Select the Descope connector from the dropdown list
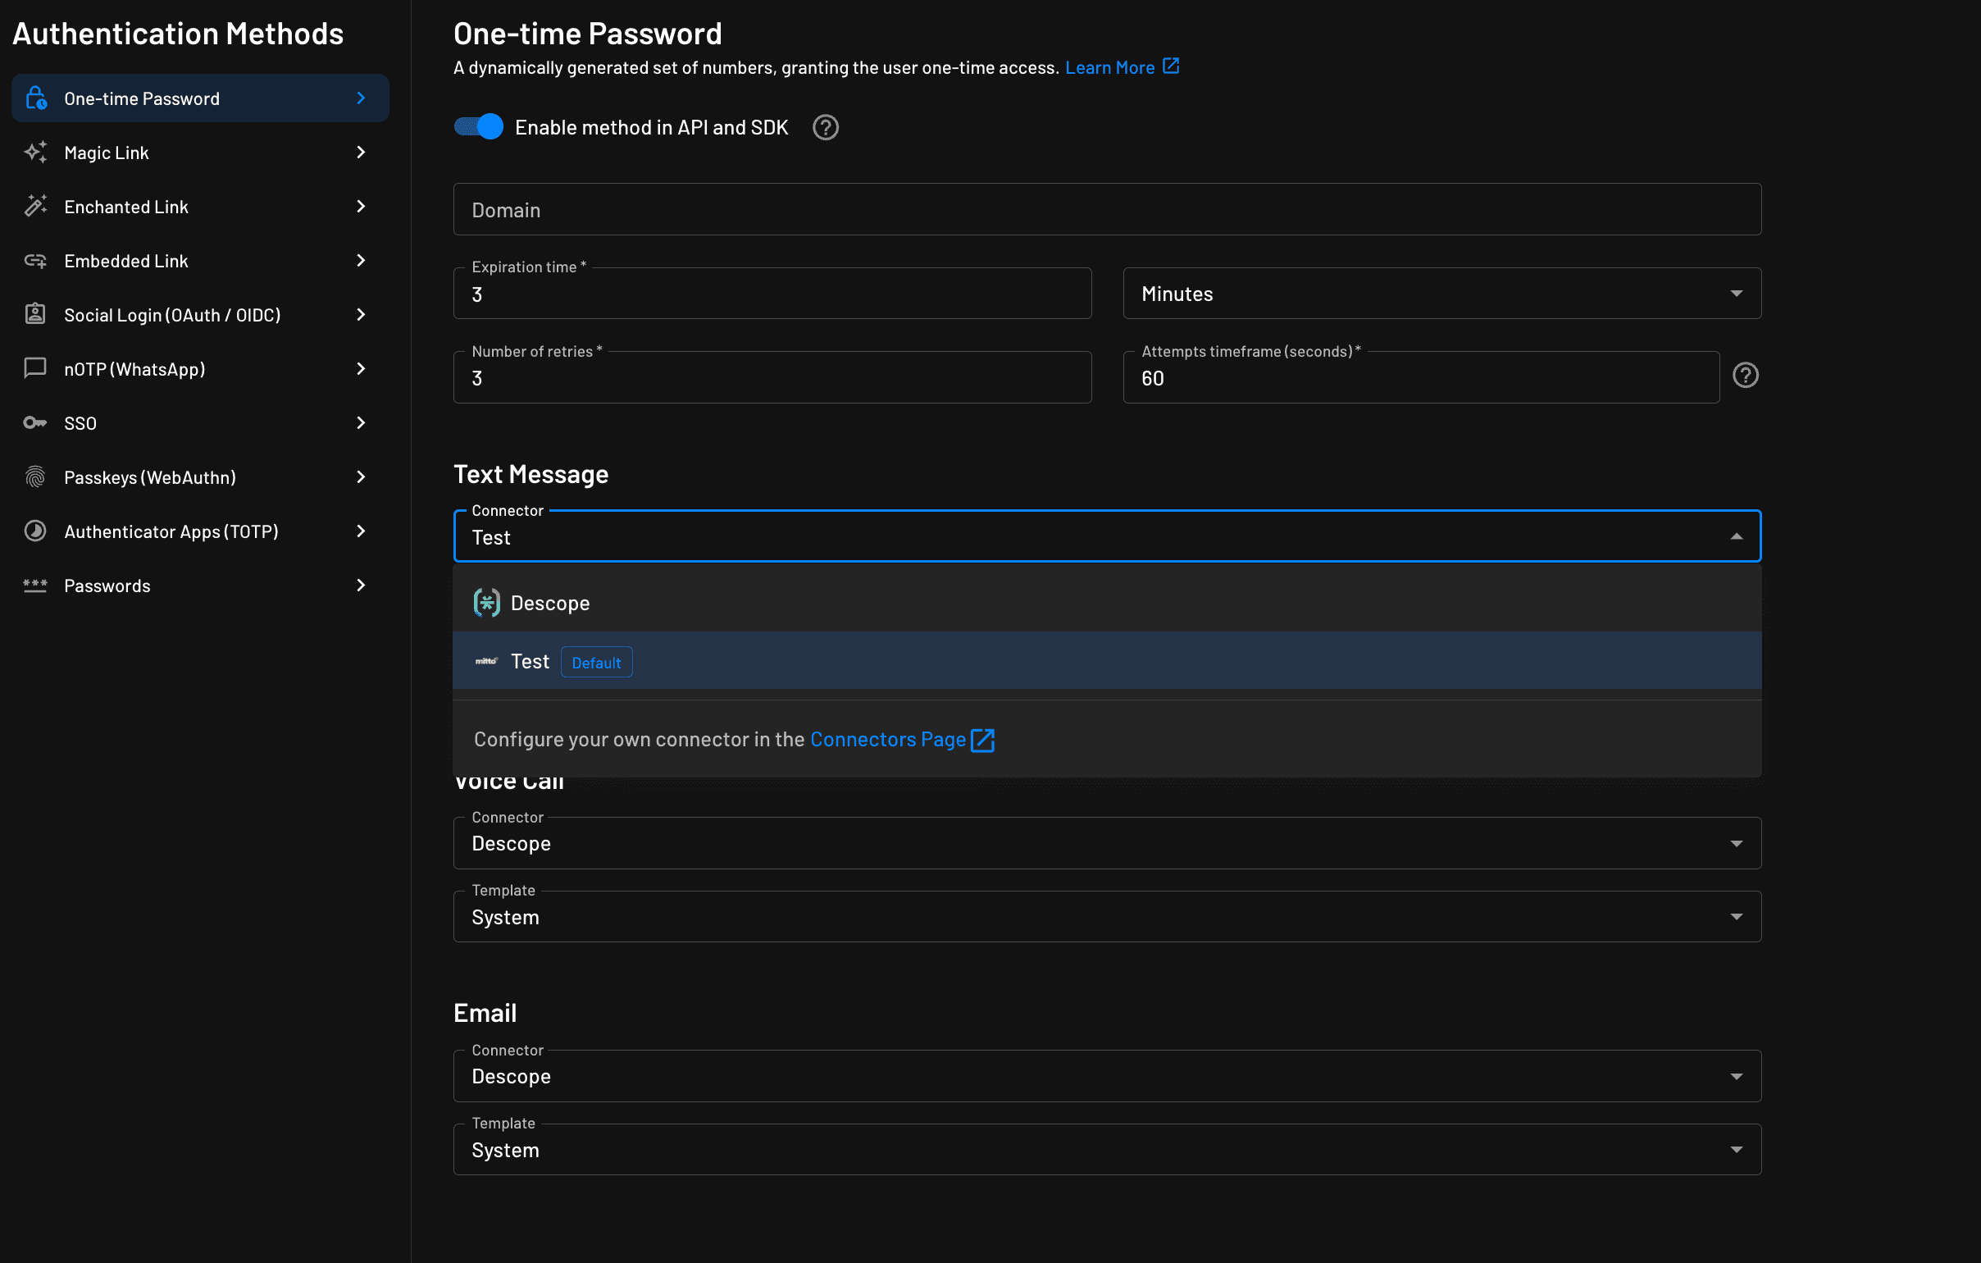 point(549,602)
